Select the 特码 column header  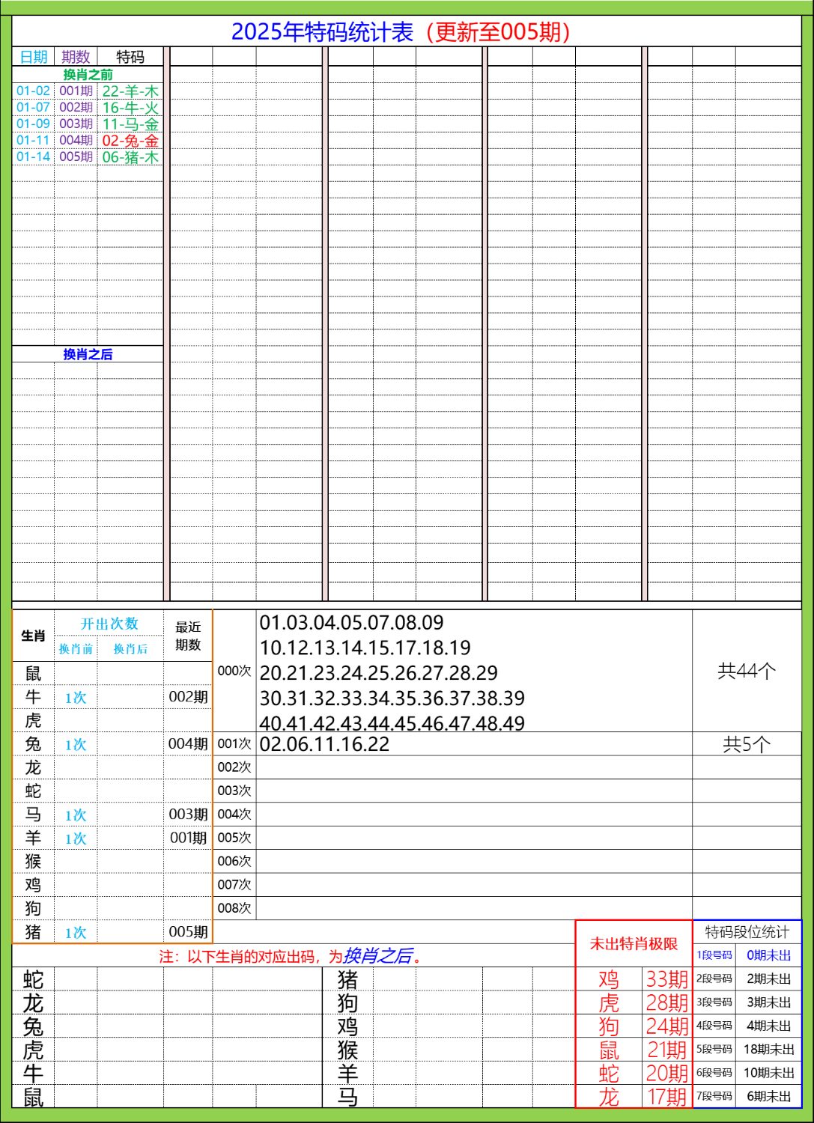tap(129, 55)
